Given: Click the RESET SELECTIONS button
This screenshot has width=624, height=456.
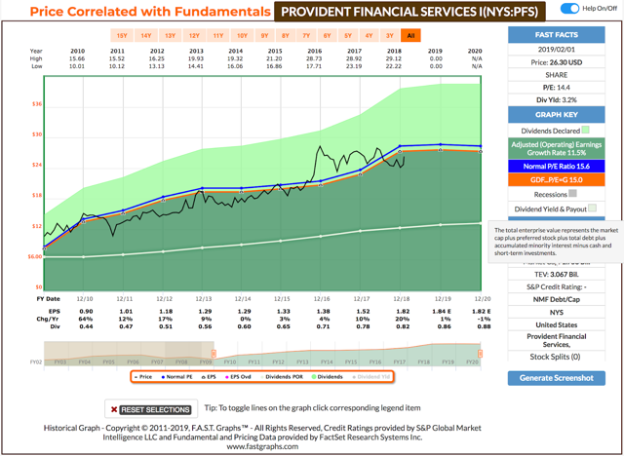Looking at the screenshot, I should pos(155,409).
